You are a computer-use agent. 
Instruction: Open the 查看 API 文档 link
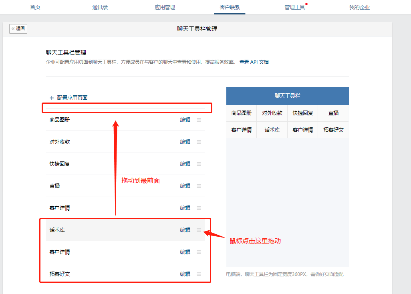click(254, 62)
